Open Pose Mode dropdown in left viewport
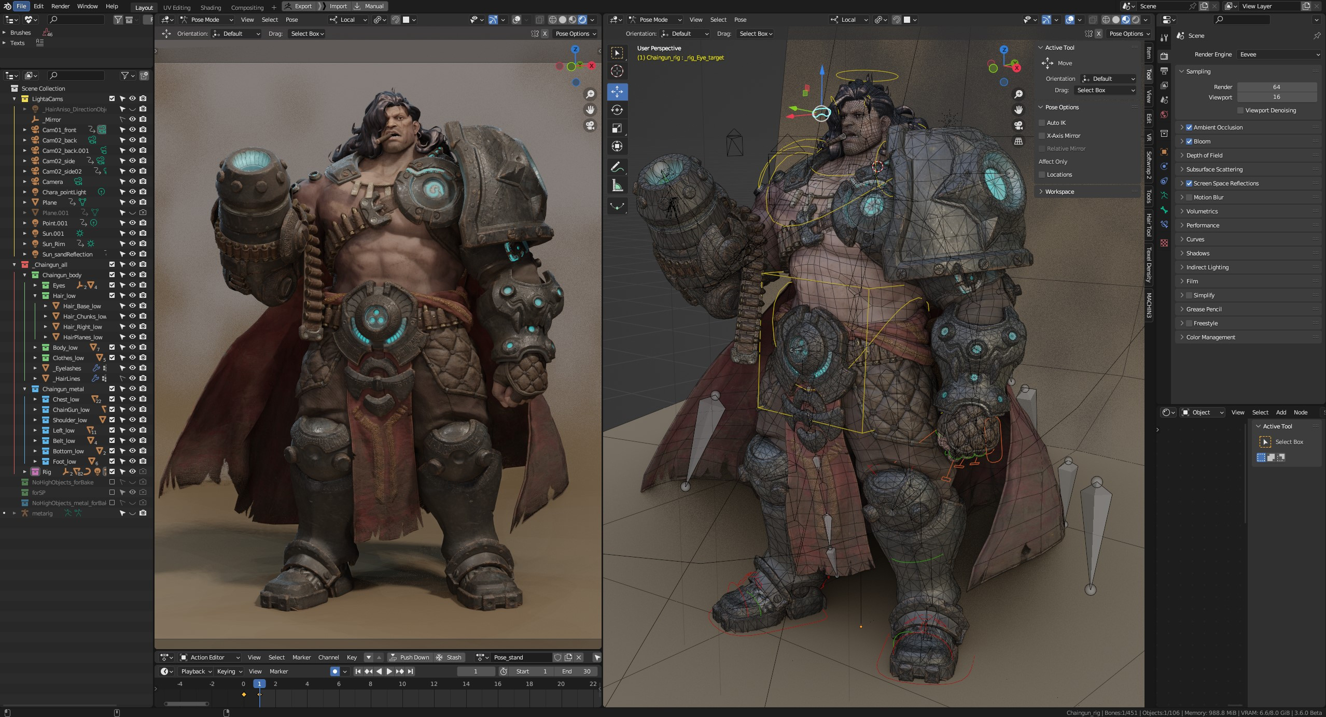Screen dimensions: 1326x717 (206, 20)
